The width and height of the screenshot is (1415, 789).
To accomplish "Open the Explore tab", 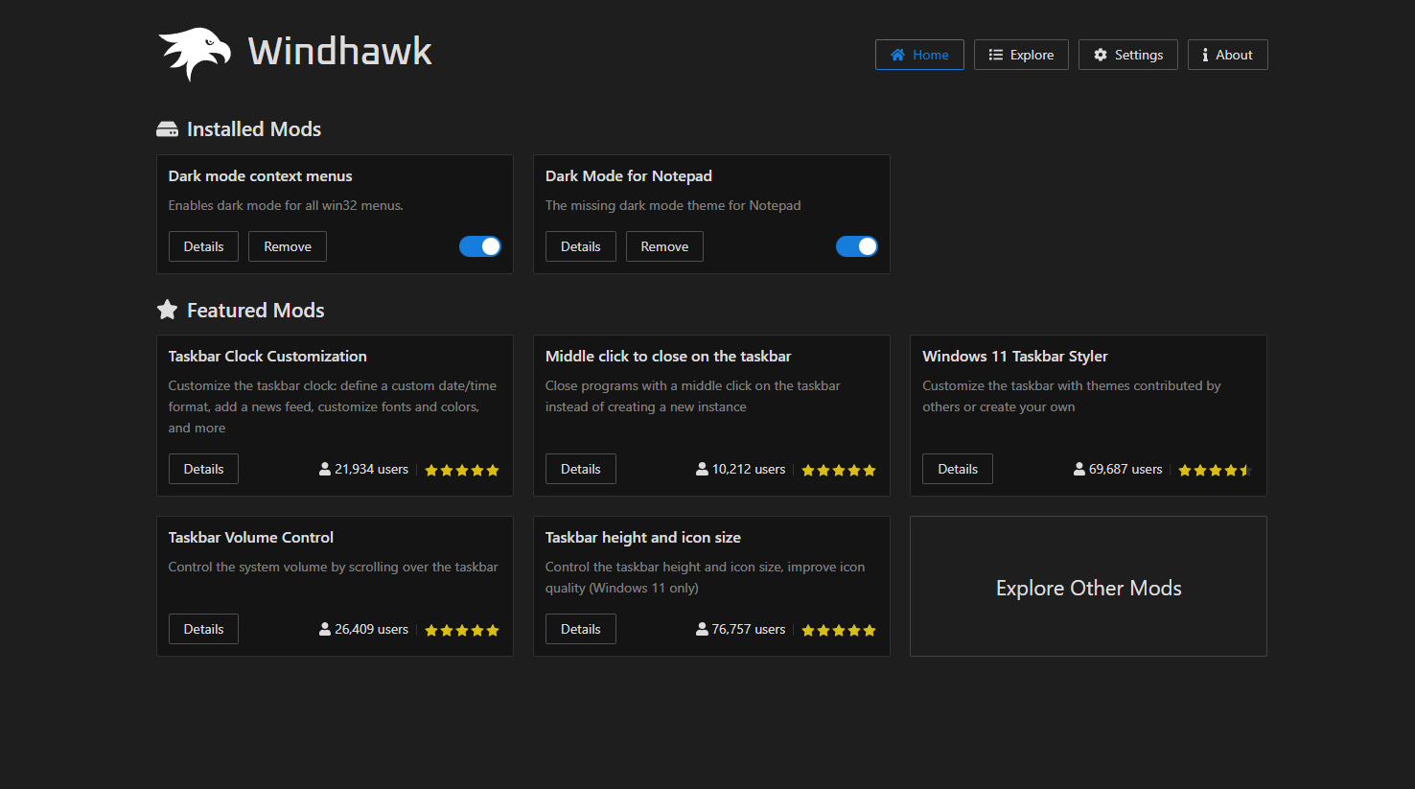I will (1021, 55).
